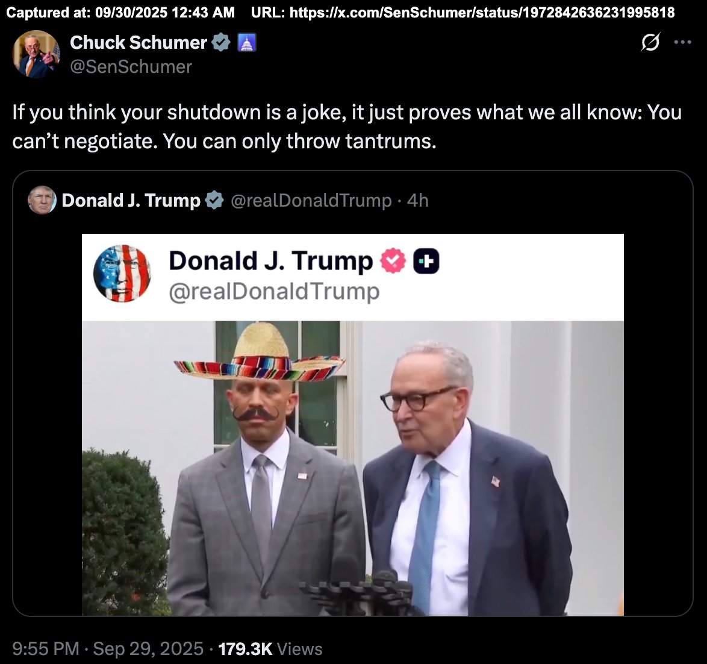Open the @SenSchumer handle link
The width and height of the screenshot is (707, 664).
point(131,67)
